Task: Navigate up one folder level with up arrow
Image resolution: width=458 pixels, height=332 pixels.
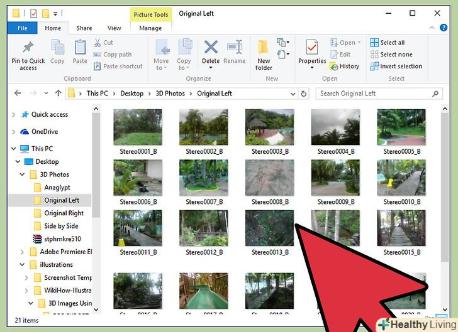Action: tap(58, 94)
